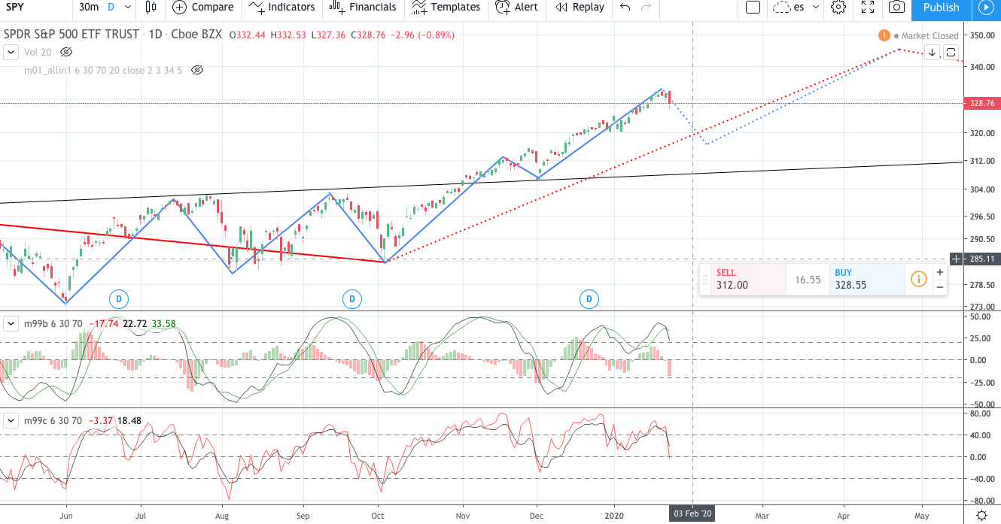Click the SELL 312.00 button

click(x=747, y=279)
